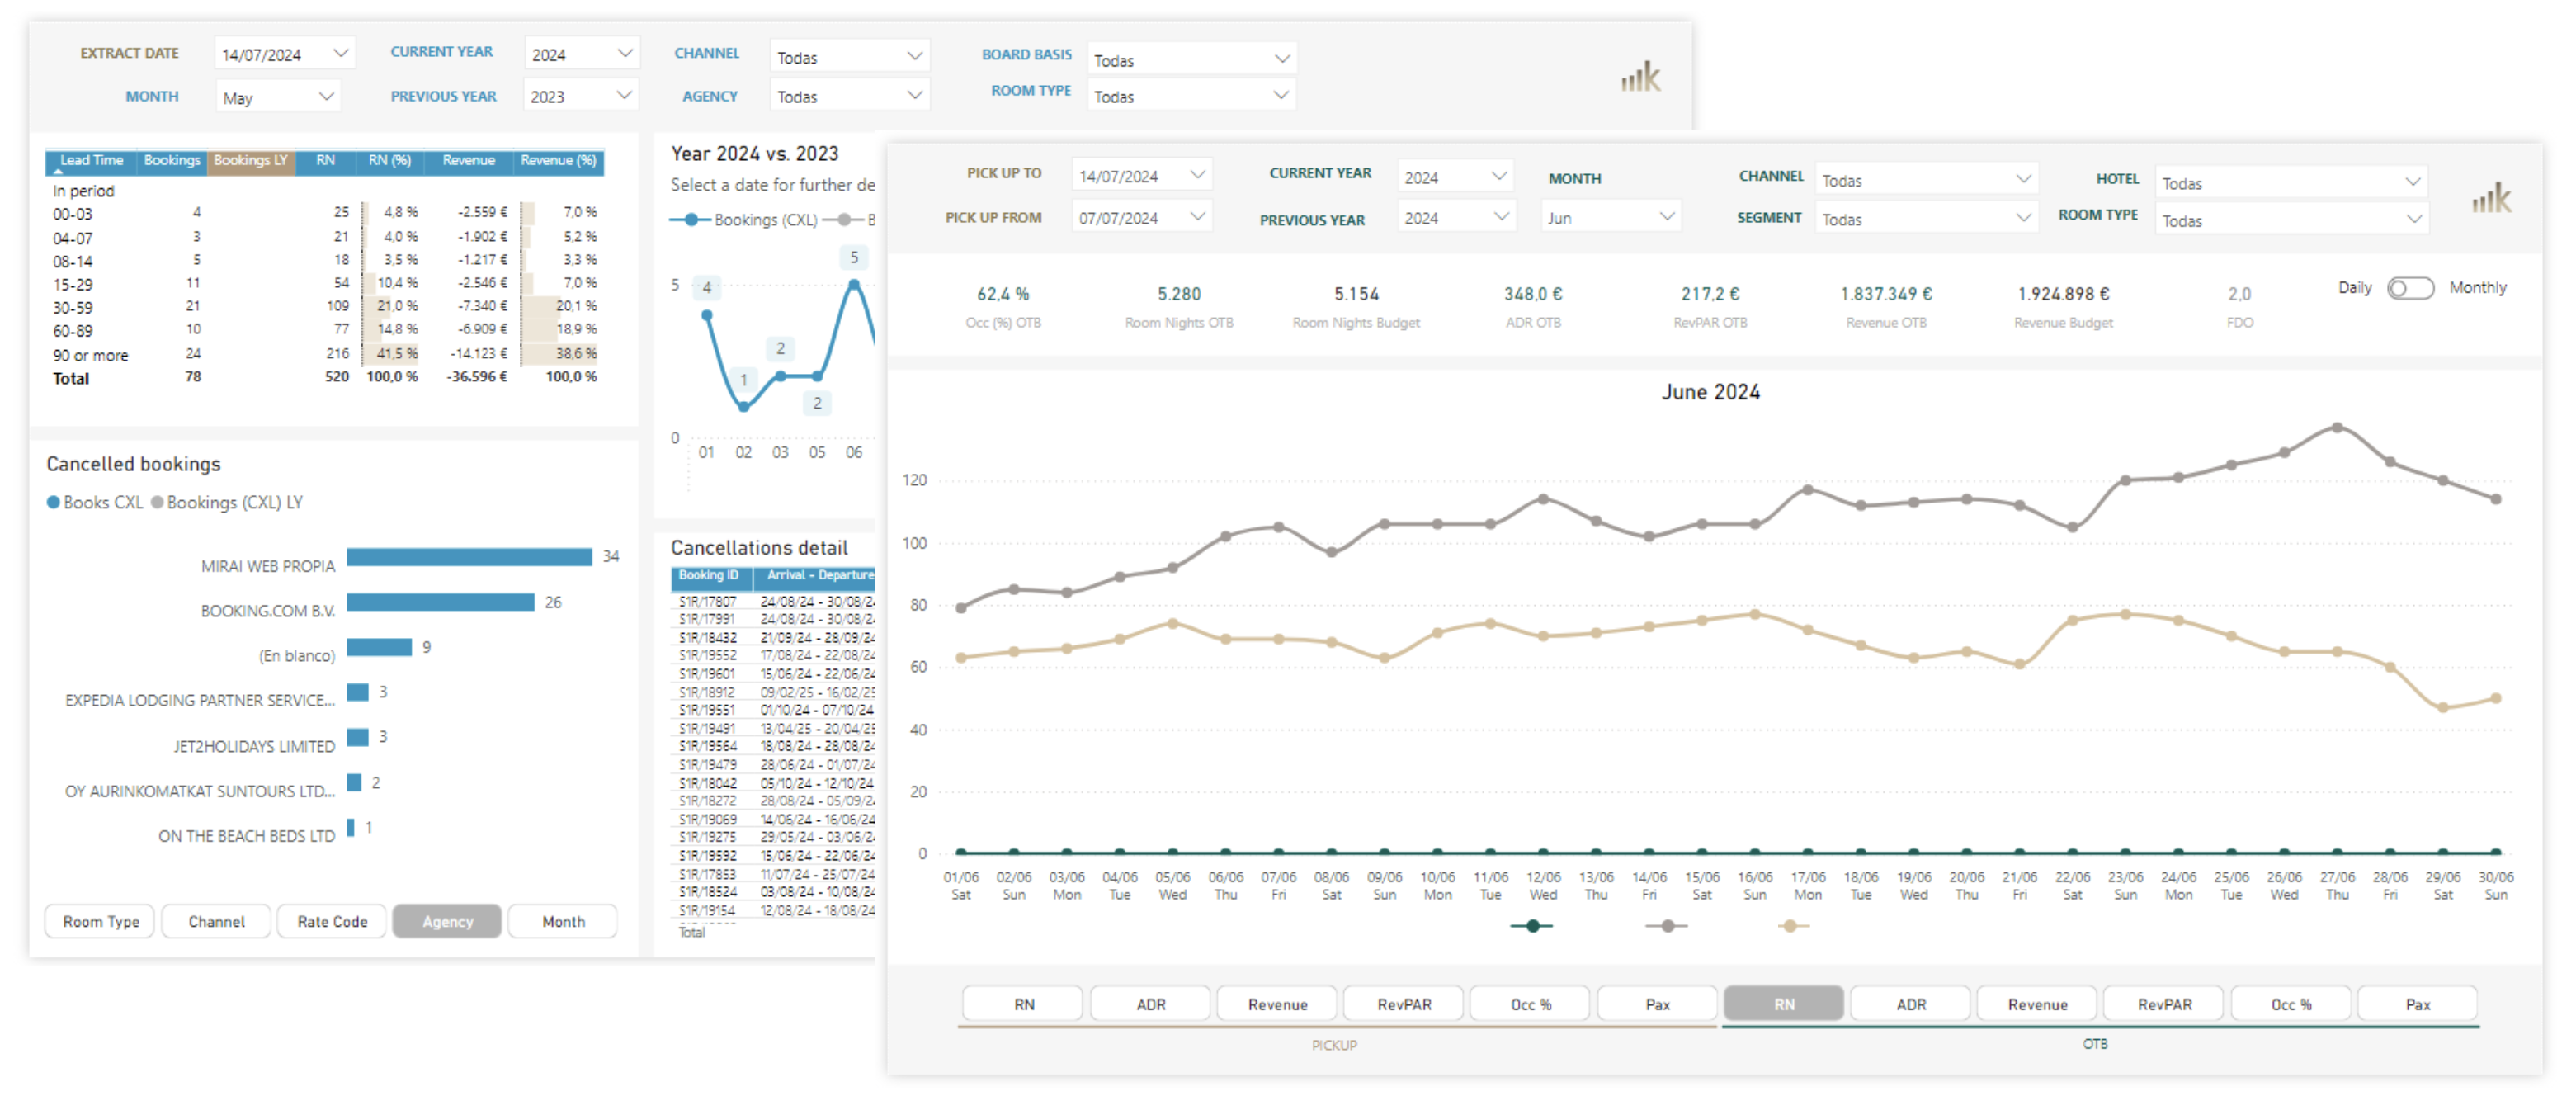Click the grey legend marker below the chart
This screenshot has height=1096, width=2576.
pos(1666,926)
